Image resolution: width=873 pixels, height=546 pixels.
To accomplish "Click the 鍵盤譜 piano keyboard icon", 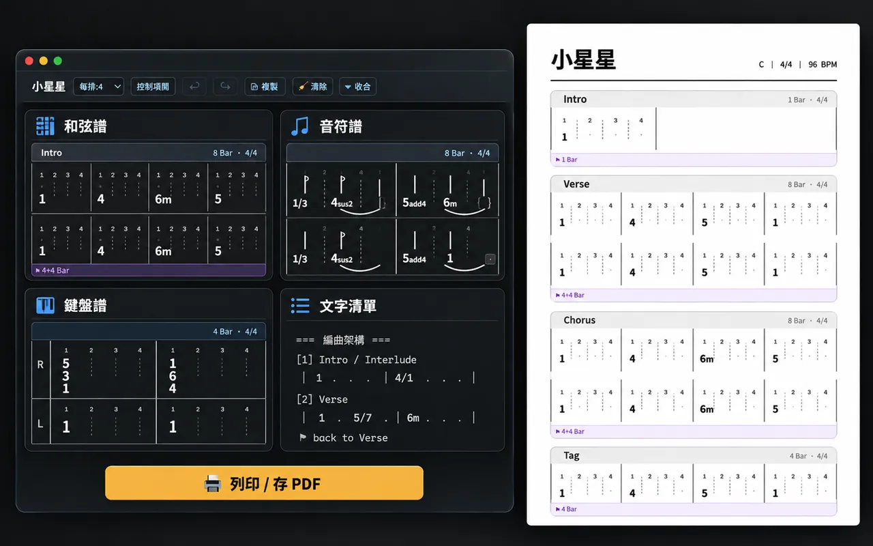I will 45,305.
